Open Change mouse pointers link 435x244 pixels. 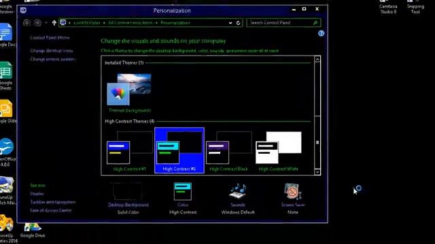53,59
